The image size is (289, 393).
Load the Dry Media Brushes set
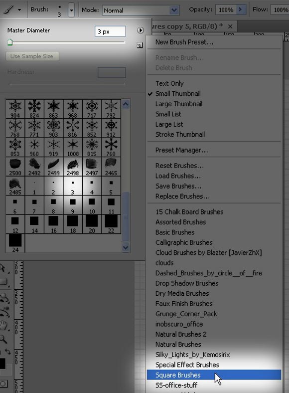point(182,293)
